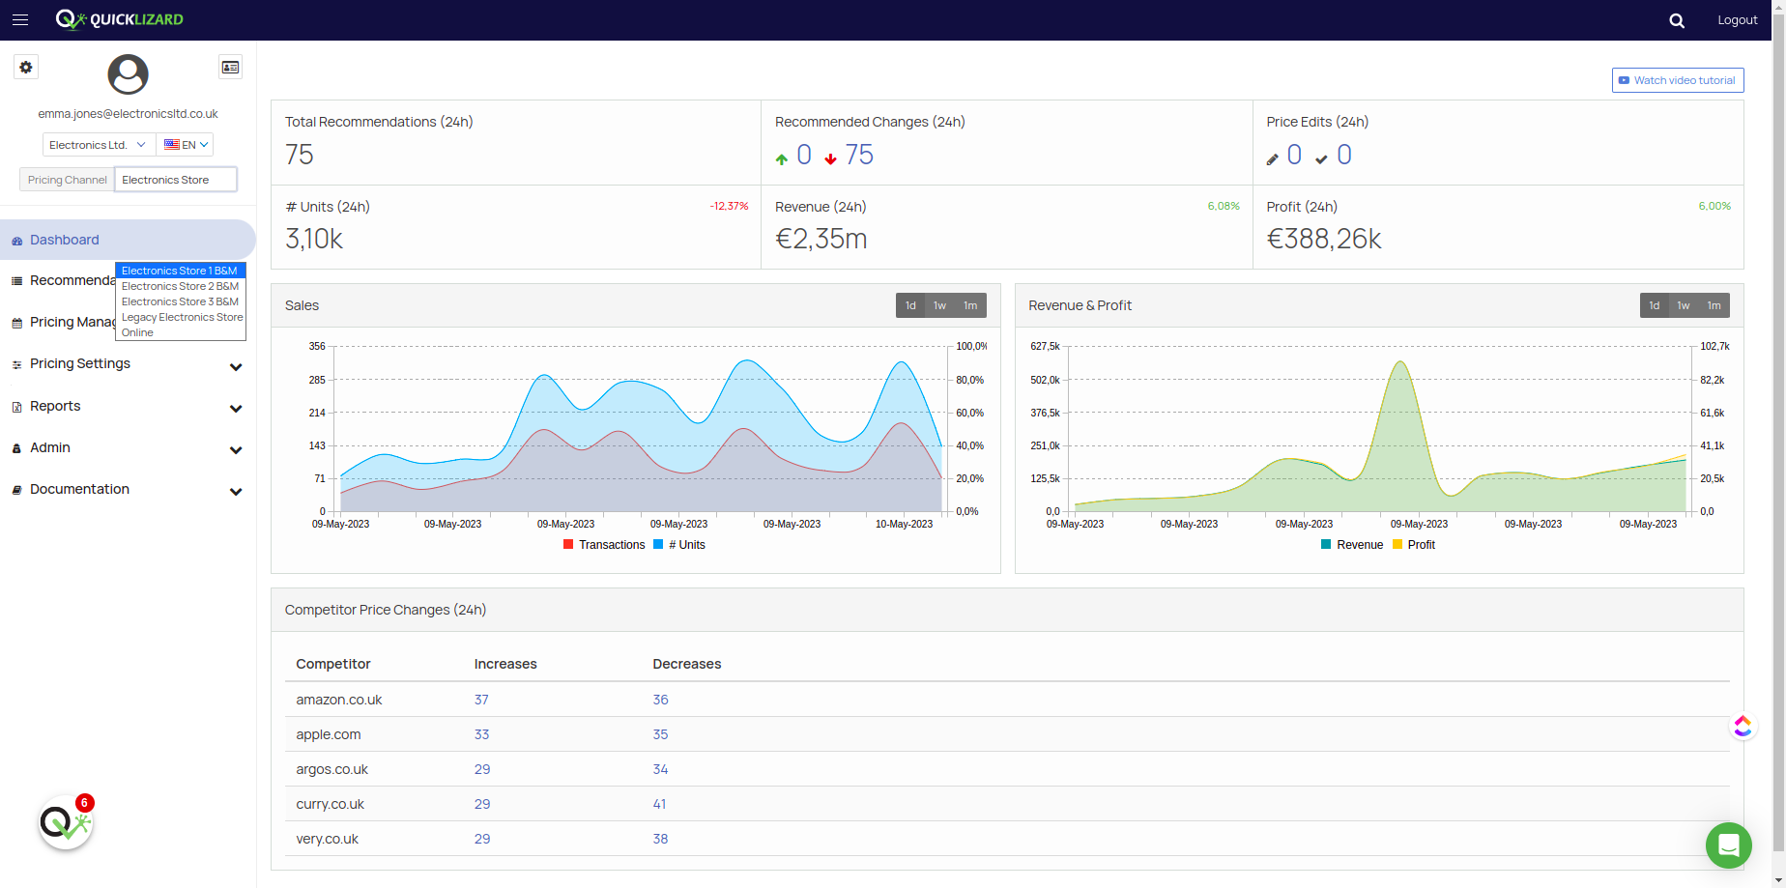
Task: Toggle Profit series in Revenue legend
Action: 1414,545
